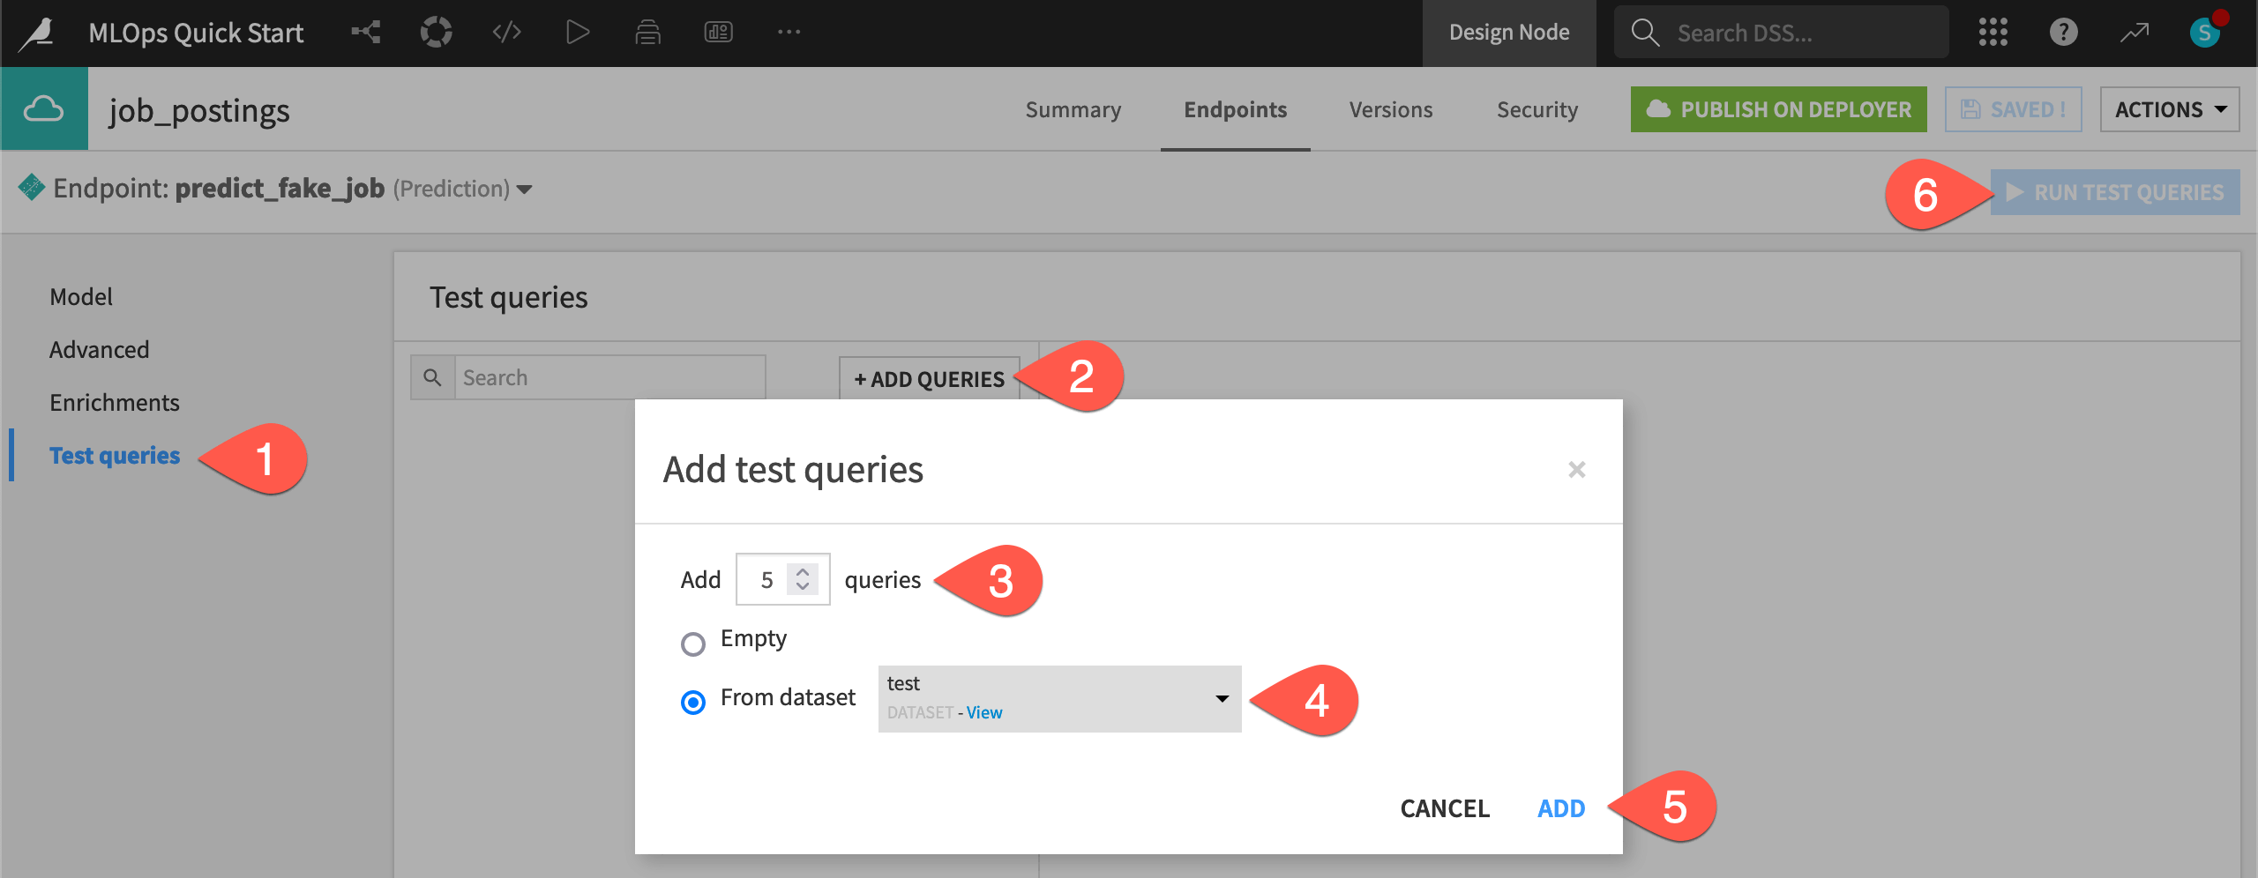The width and height of the screenshot is (2258, 878).
Task: Open the dashboards icon
Action: point(719,33)
